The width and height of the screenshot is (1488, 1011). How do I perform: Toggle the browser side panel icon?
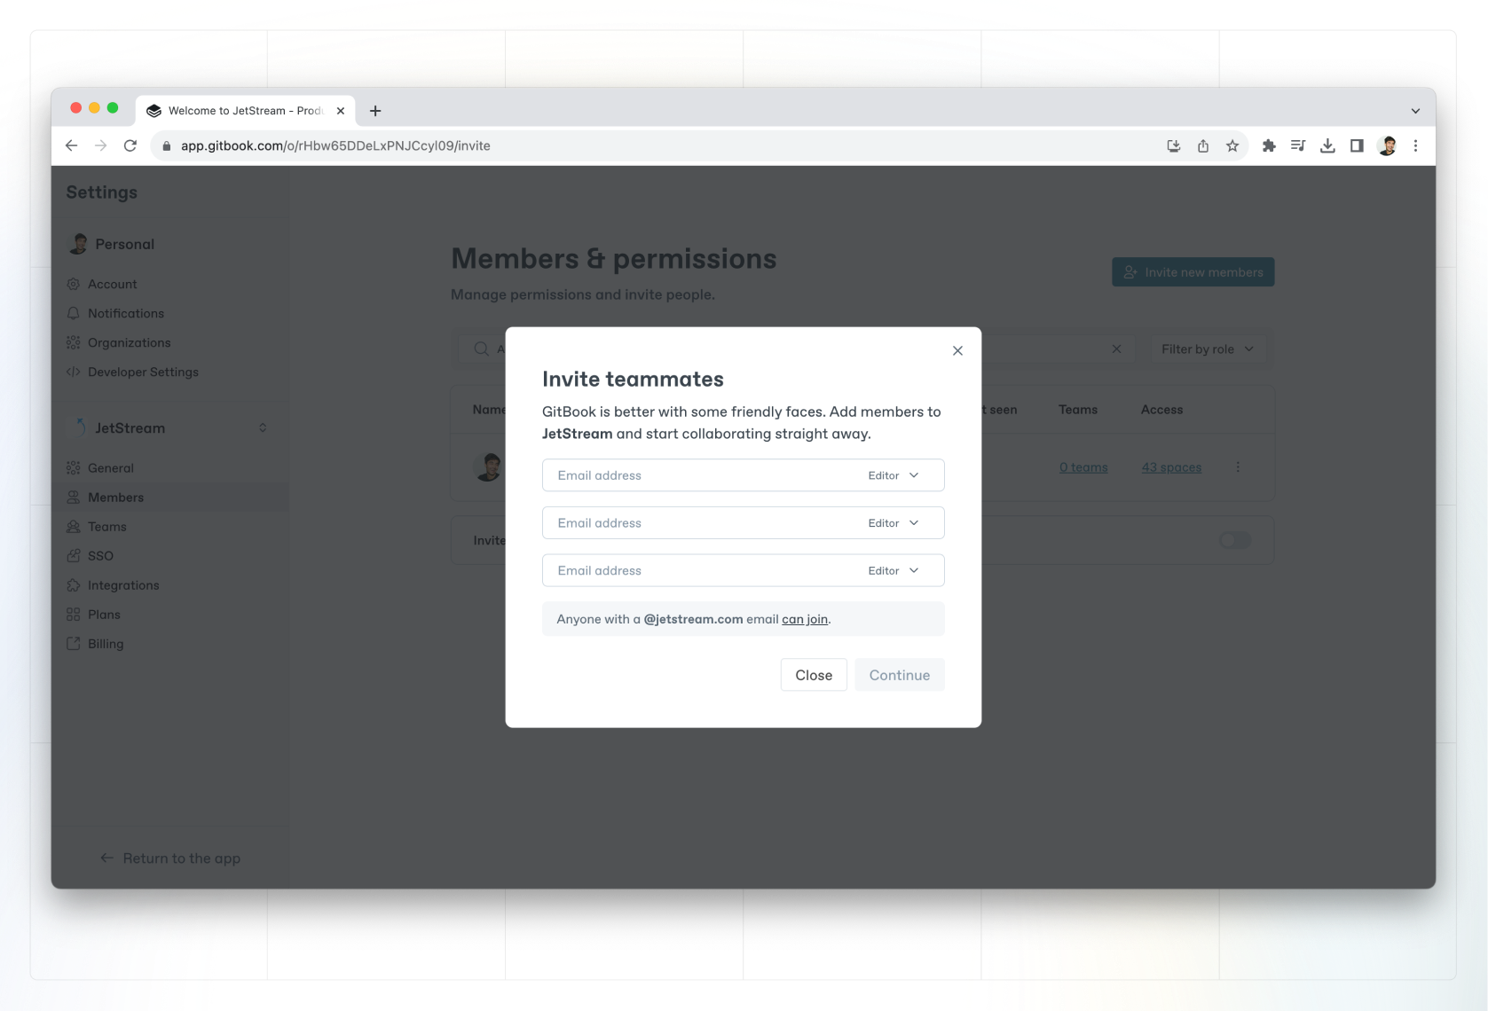1357,145
